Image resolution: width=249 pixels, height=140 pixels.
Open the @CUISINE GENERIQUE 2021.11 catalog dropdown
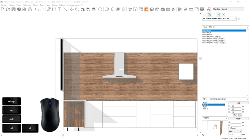click(219, 18)
